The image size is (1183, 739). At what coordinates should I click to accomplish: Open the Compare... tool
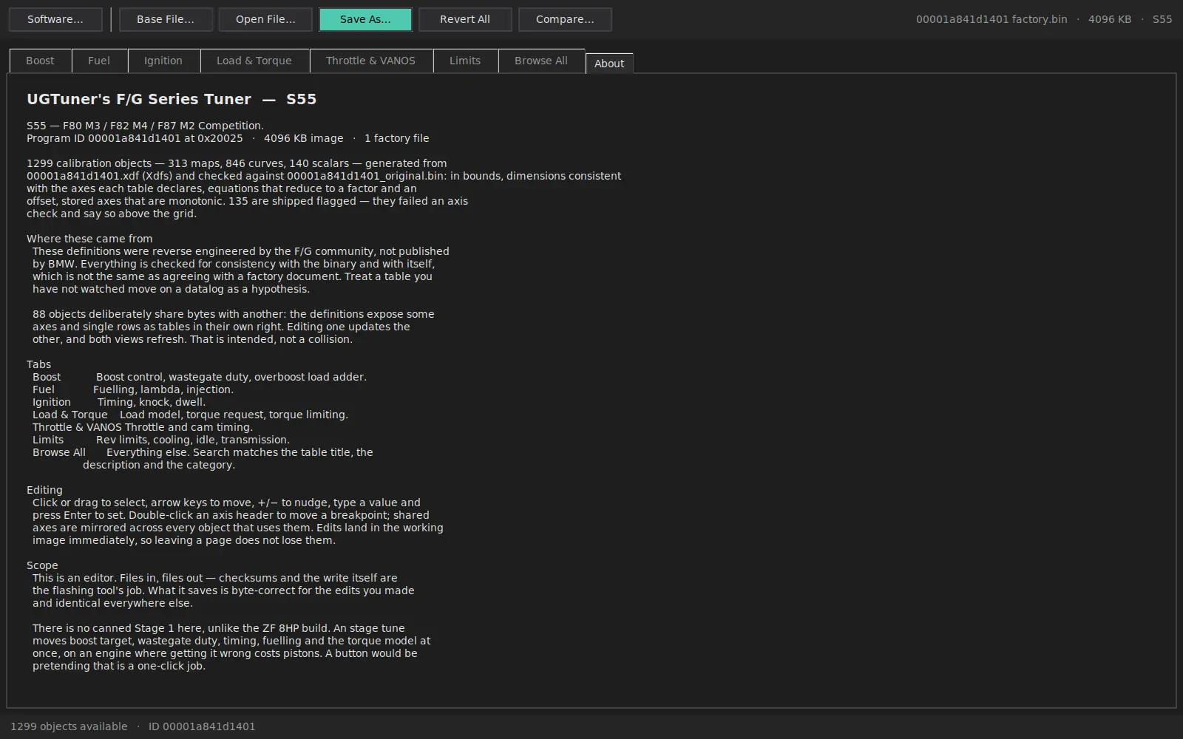point(565,19)
